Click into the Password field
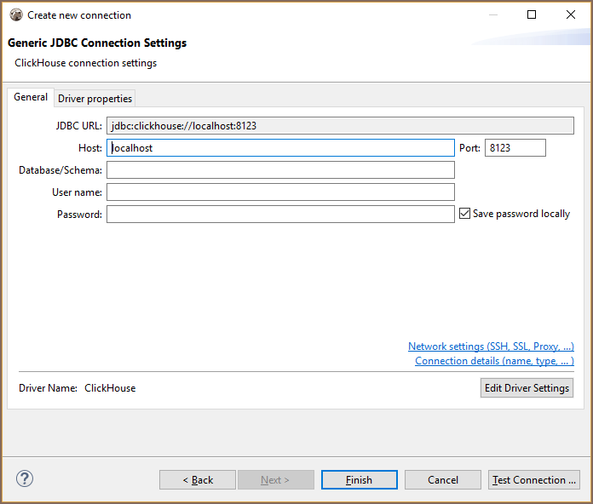 click(x=280, y=215)
